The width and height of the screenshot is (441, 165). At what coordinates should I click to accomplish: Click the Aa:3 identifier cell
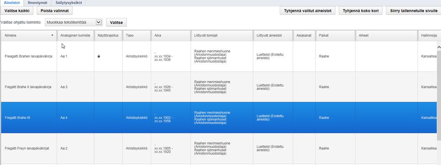pos(75,87)
